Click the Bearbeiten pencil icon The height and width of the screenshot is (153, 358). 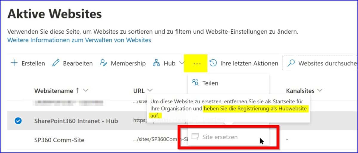coord(56,63)
